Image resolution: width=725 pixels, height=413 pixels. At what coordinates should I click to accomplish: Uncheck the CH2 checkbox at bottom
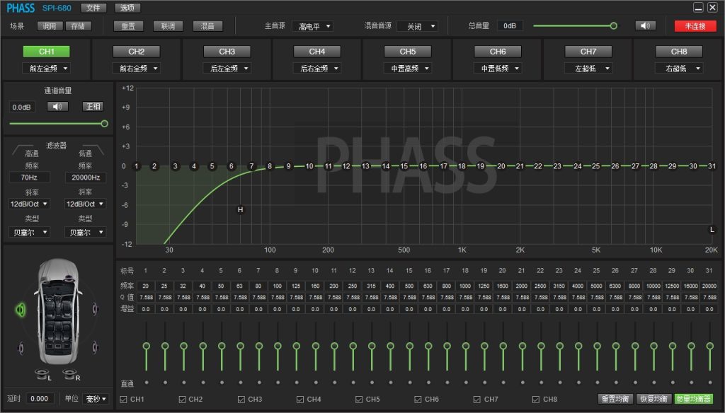click(182, 400)
